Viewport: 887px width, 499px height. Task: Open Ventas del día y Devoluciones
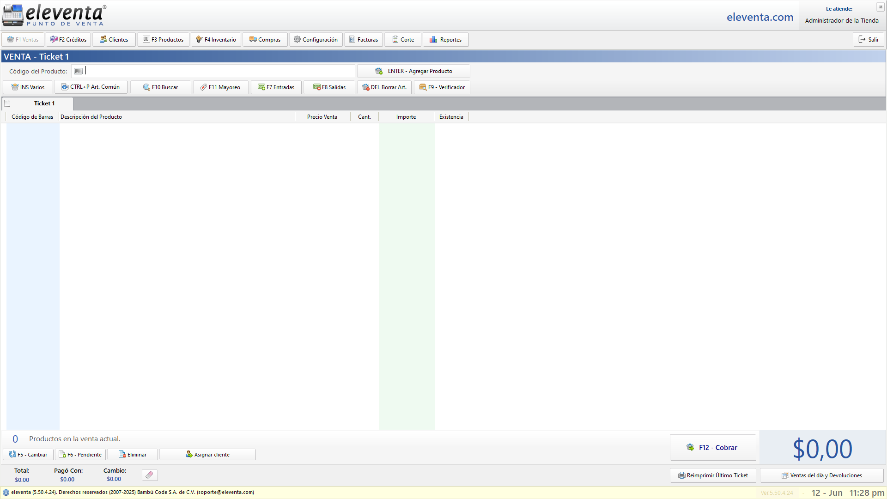coord(821,475)
